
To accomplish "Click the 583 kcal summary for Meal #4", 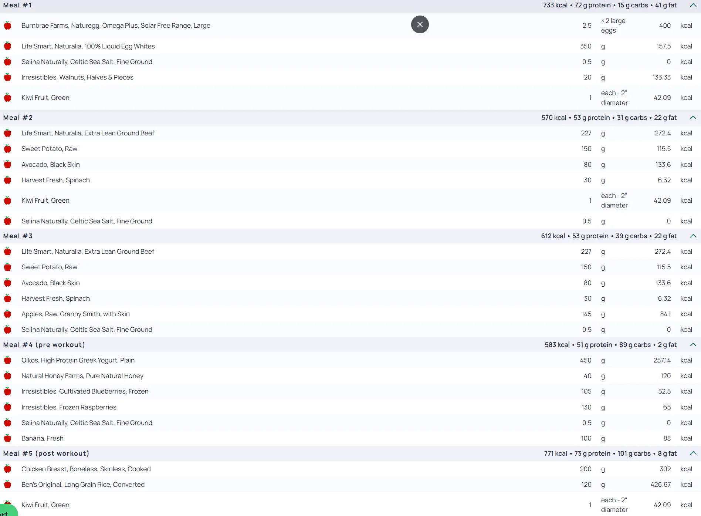I will [557, 345].
